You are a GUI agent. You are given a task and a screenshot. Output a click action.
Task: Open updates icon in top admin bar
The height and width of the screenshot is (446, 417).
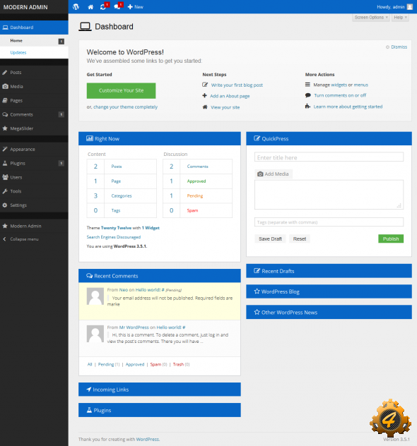tap(102, 7)
